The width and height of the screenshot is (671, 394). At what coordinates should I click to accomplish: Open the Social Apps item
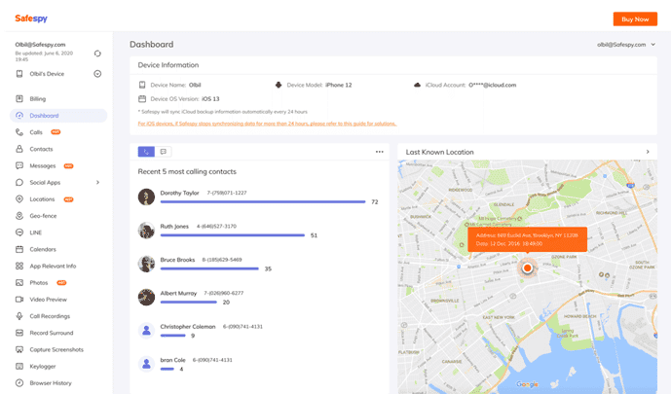45,183
